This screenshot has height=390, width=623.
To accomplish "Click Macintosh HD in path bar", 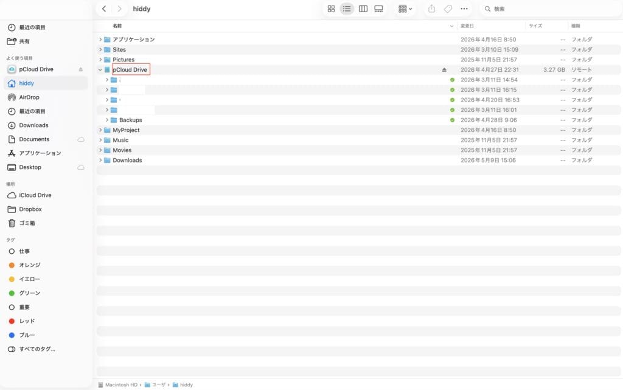I will pyautogui.click(x=118, y=385).
